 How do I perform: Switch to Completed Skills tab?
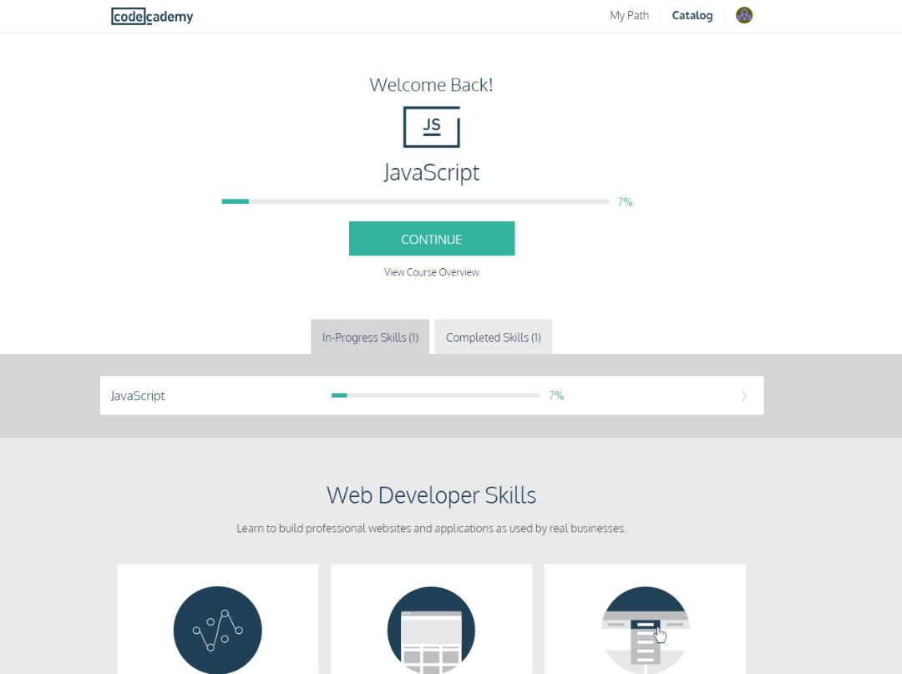[x=493, y=337]
